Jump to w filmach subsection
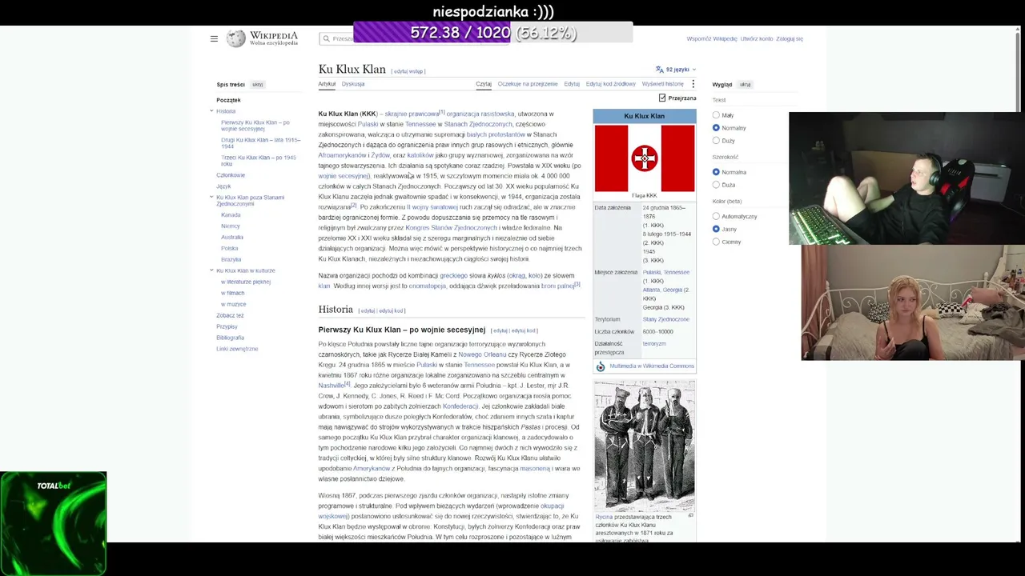Viewport: 1025px width, 576px height. (x=233, y=293)
